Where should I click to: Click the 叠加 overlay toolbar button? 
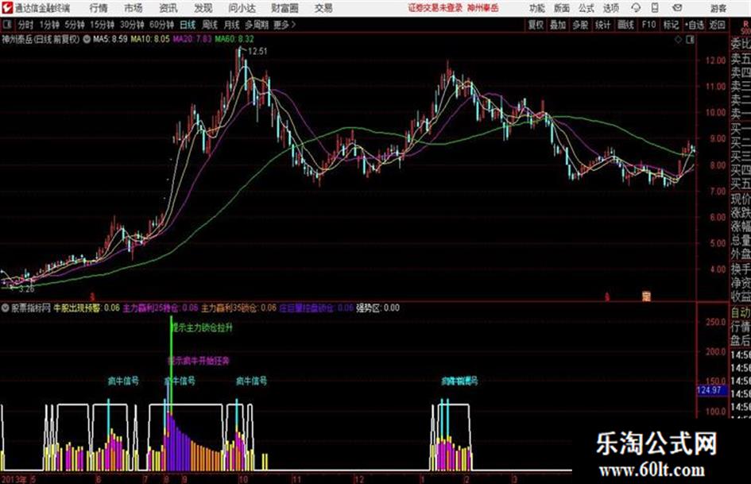[558, 25]
